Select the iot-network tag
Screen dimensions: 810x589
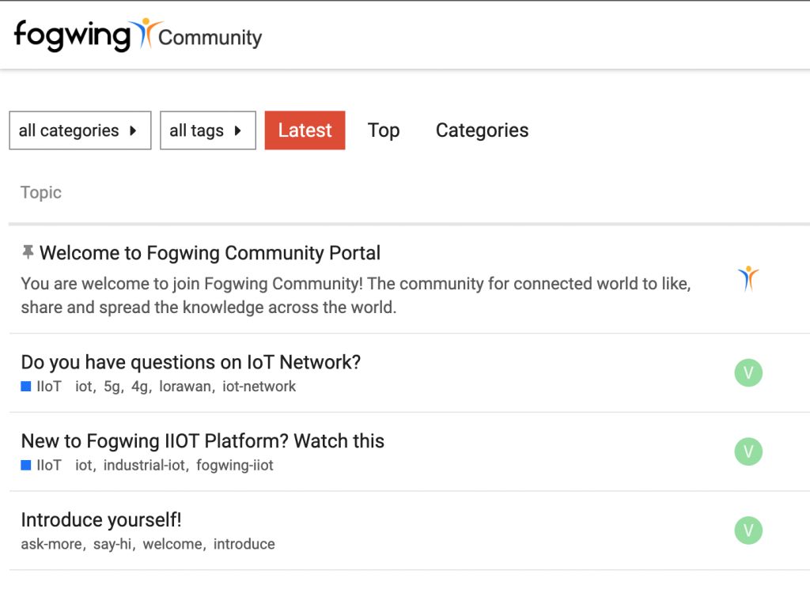(259, 387)
